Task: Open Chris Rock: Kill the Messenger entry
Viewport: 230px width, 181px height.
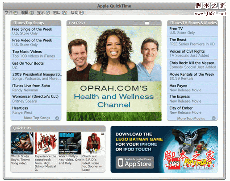Action: [x=192, y=65]
